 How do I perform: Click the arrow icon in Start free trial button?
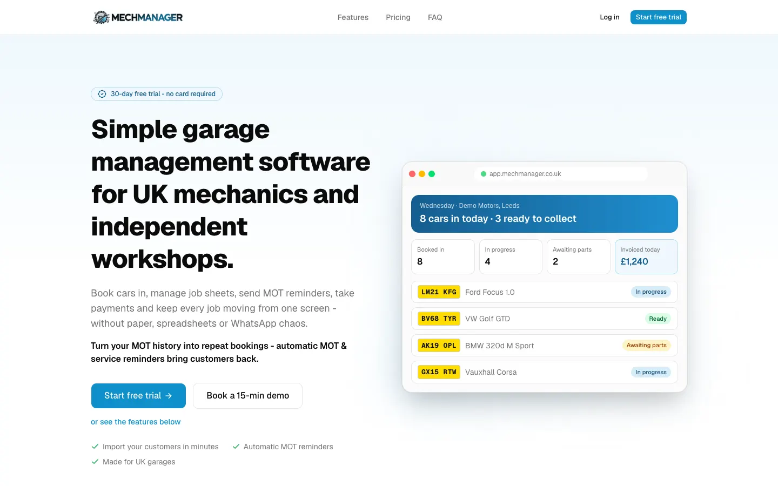pyautogui.click(x=169, y=396)
